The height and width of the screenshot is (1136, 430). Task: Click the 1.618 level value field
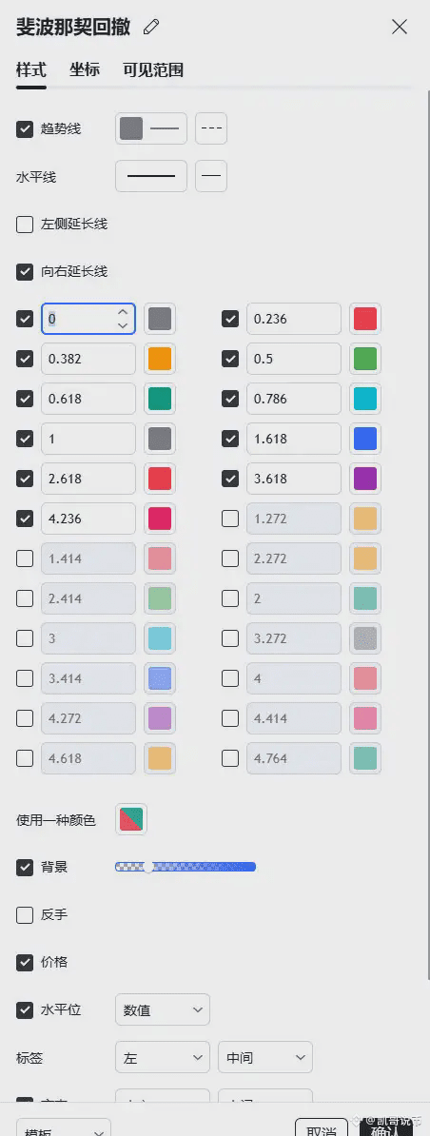click(x=294, y=439)
